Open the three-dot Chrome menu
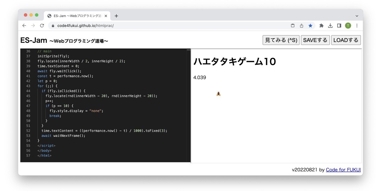This screenshot has width=383, height=191. pyautogui.click(x=357, y=25)
